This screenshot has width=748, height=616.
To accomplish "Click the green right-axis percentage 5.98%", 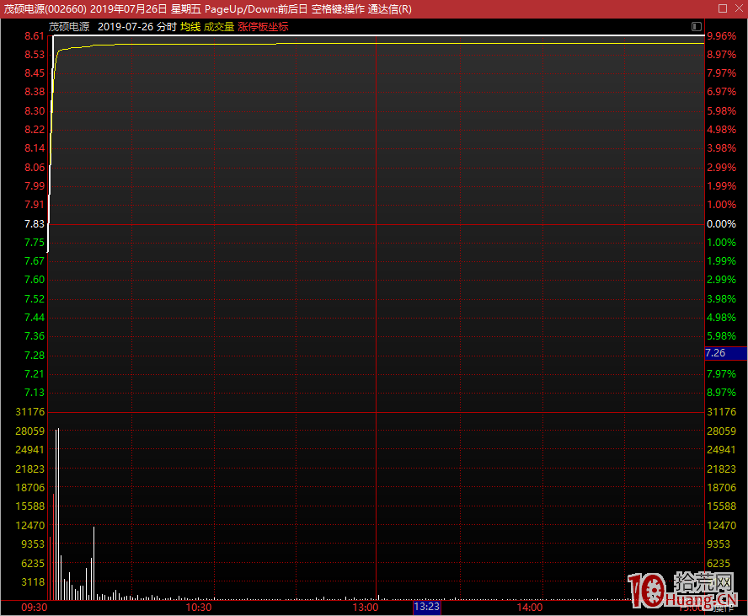I will tap(721, 336).
